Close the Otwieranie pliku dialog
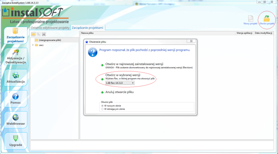This screenshot has width=278, height=154. 191,41
